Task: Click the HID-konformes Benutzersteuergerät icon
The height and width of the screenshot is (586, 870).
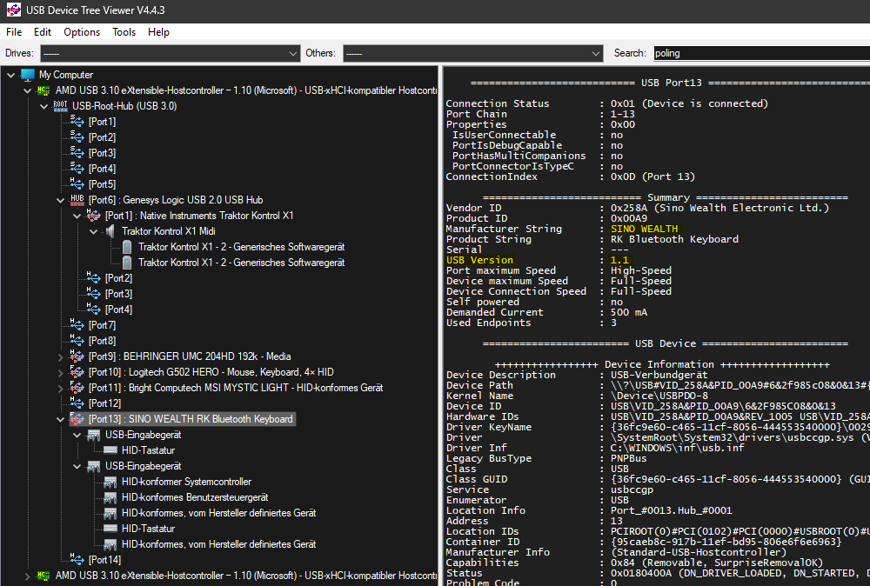Action: tap(110, 497)
